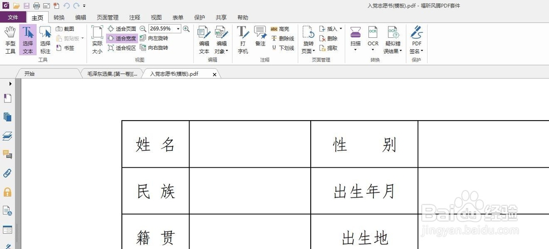Activate the Select Text tool (选择文本)
Image resolution: width=549 pixels, height=249 pixels.
tap(27, 40)
